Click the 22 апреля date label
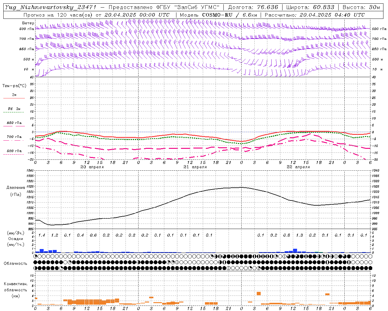The height and width of the screenshot is (311, 388). tap(298, 167)
